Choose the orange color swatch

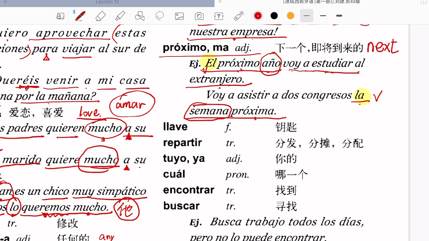(290, 16)
